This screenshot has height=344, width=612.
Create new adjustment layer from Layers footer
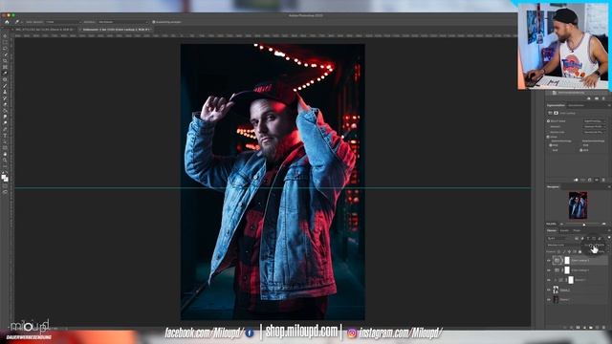click(x=584, y=328)
